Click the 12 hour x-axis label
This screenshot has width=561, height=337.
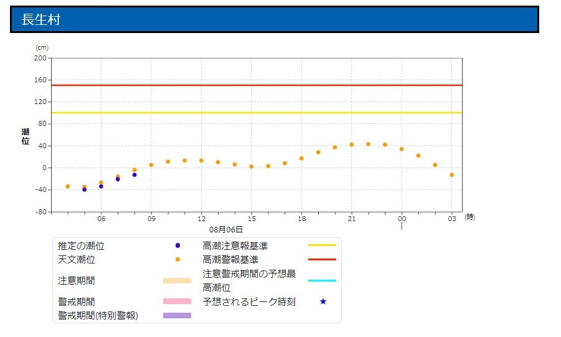202,219
